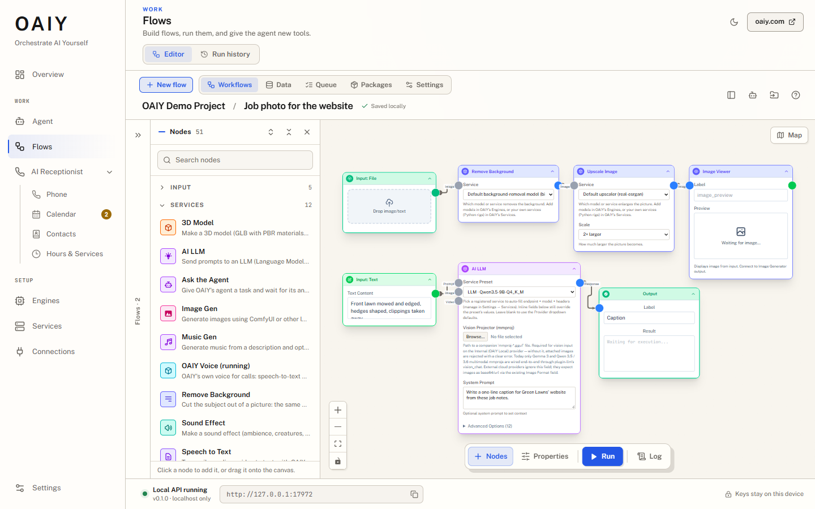Toggle dark mode with the moon icon
Image resolution: width=815 pixels, height=509 pixels.
[734, 22]
